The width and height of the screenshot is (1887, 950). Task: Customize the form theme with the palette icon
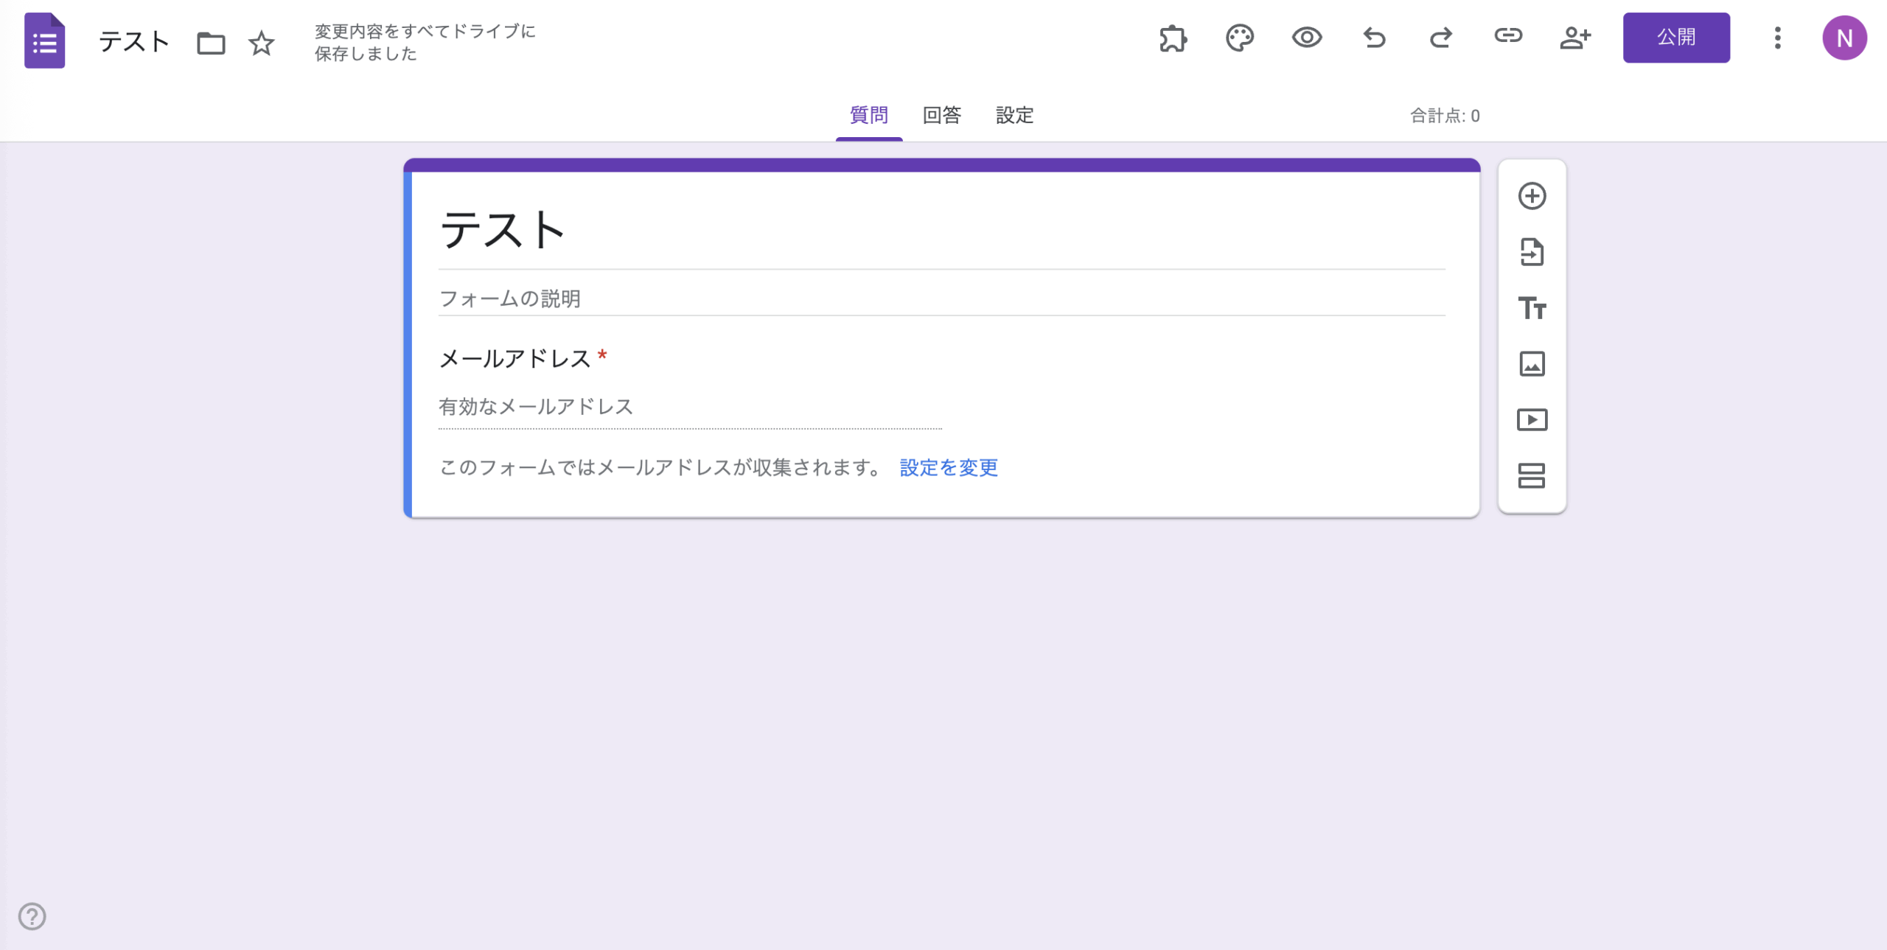point(1241,38)
